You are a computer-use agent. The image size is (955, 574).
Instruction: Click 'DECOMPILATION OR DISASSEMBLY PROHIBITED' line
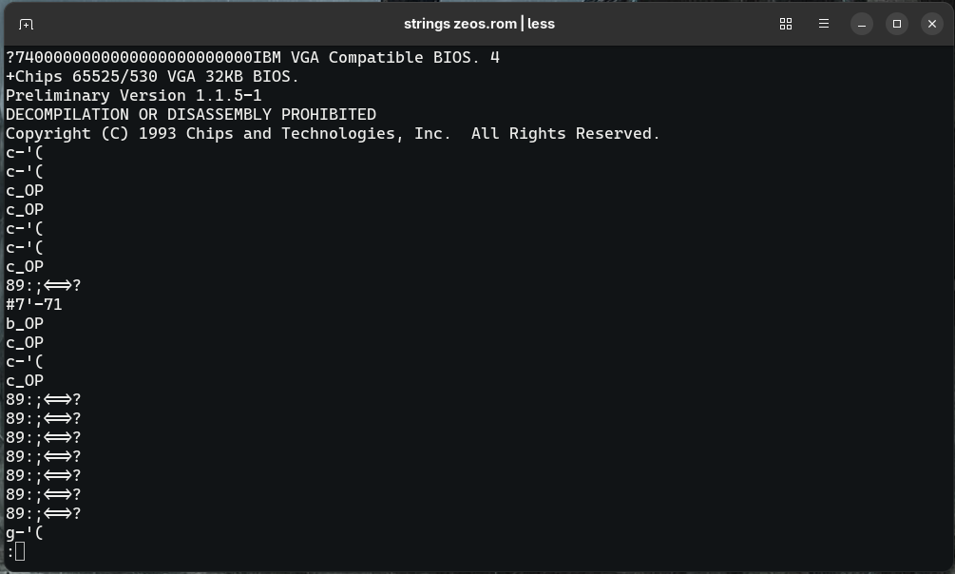point(191,115)
